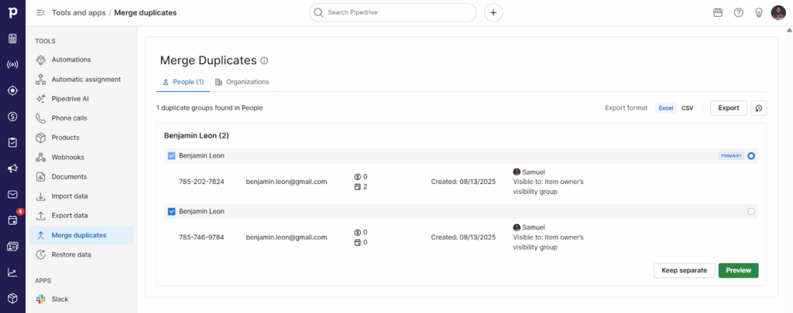Open the mail inbox sidebar icon
Screen dimensions: 793x313
[12, 194]
